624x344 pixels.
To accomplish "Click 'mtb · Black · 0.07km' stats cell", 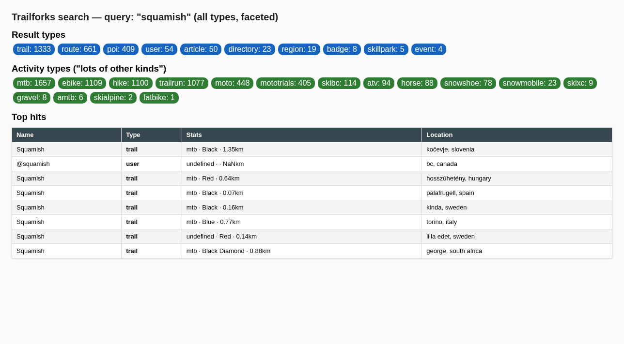I will (x=302, y=193).
